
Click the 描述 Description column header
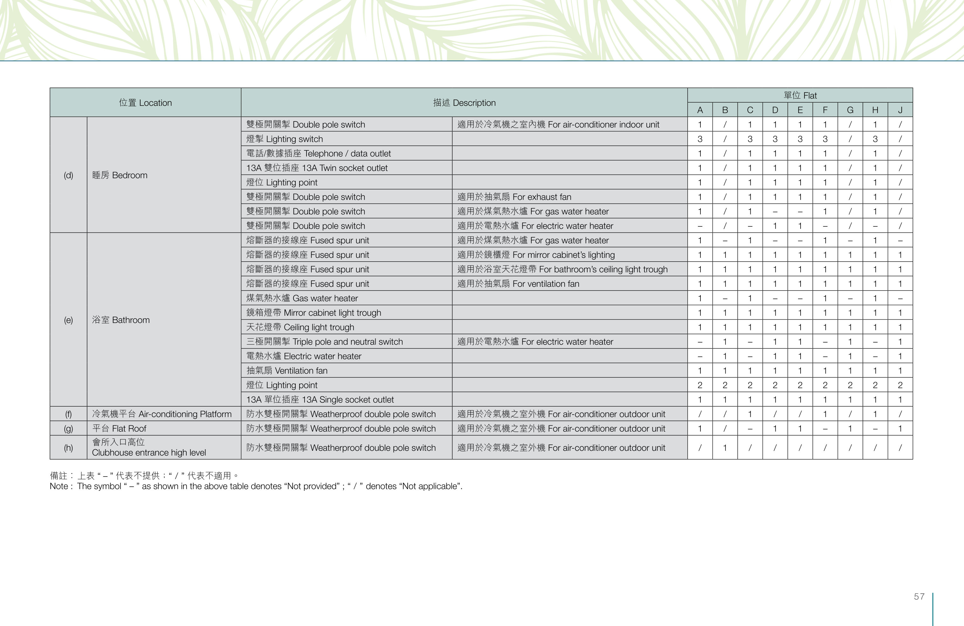[464, 102]
